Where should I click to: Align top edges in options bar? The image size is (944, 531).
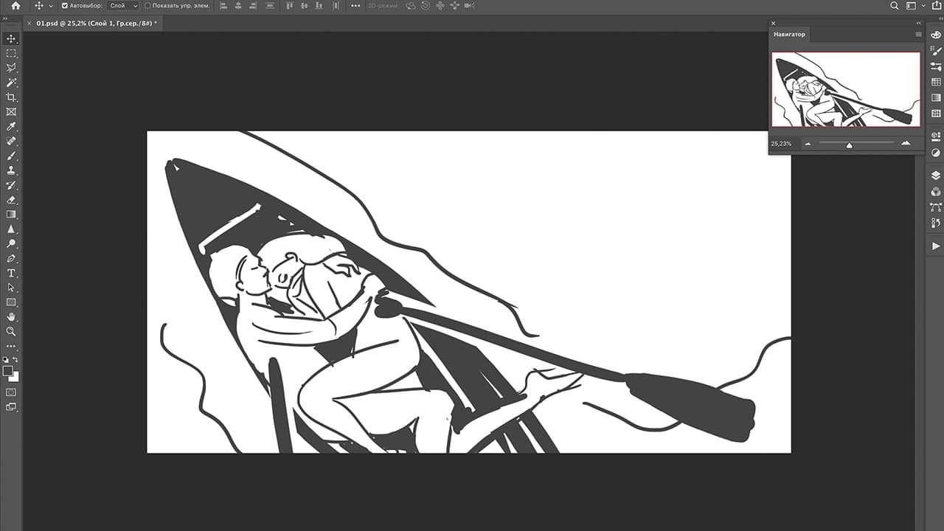tap(289, 5)
